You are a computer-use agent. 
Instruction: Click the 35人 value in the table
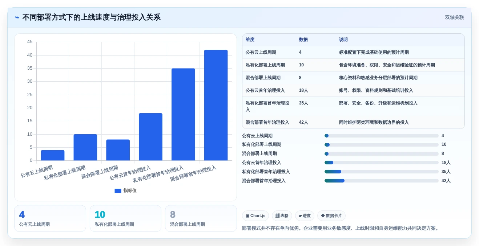coord(303,103)
